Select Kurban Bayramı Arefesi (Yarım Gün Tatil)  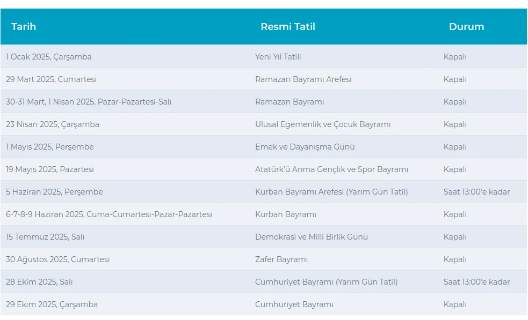point(331,192)
